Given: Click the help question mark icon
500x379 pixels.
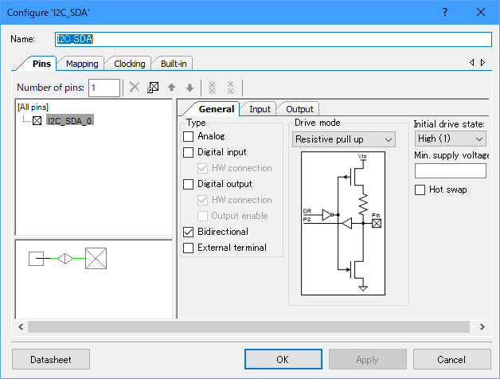Looking at the screenshot, I should click(x=444, y=13).
